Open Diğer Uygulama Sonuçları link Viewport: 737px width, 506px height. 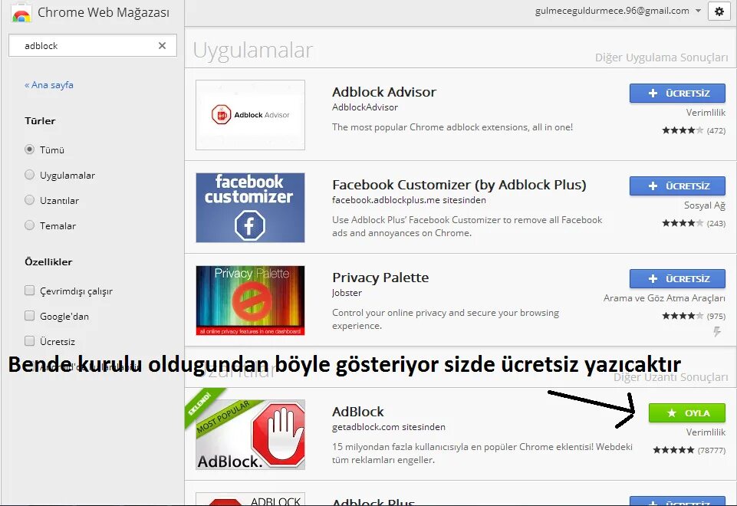tap(661, 58)
